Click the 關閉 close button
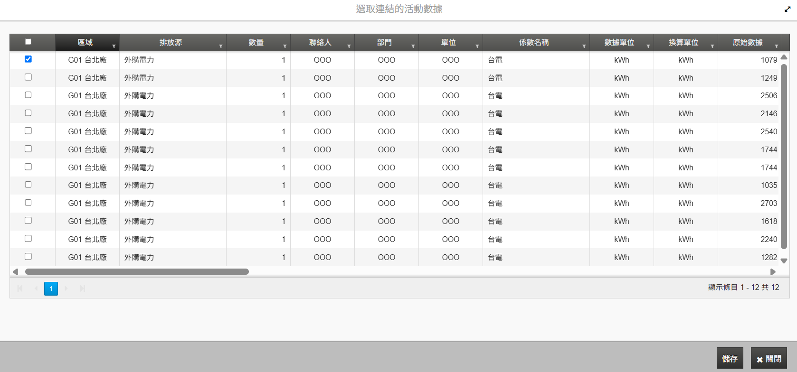Image resolution: width=797 pixels, height=372 pixels. (x=769, y=358)
